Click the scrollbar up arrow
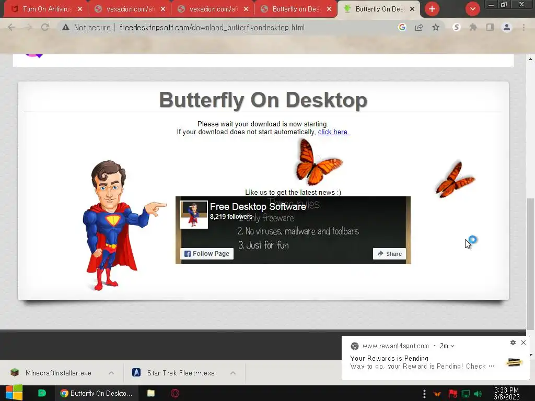The height and width of the screenshot is (401, 535). (530, 59)
